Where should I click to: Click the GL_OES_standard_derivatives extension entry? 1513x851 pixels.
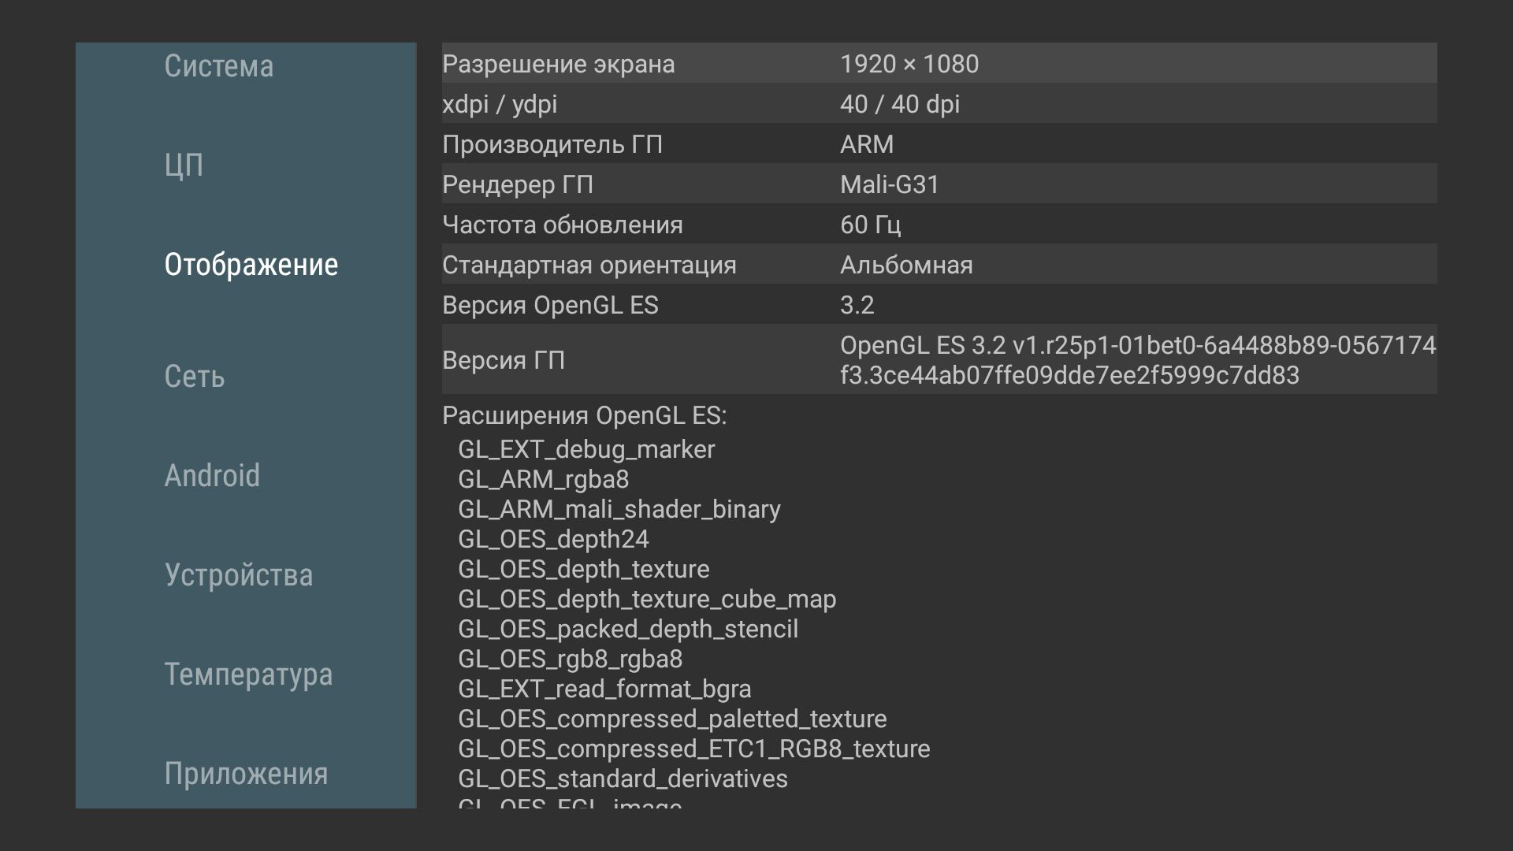tap(623, 779)
